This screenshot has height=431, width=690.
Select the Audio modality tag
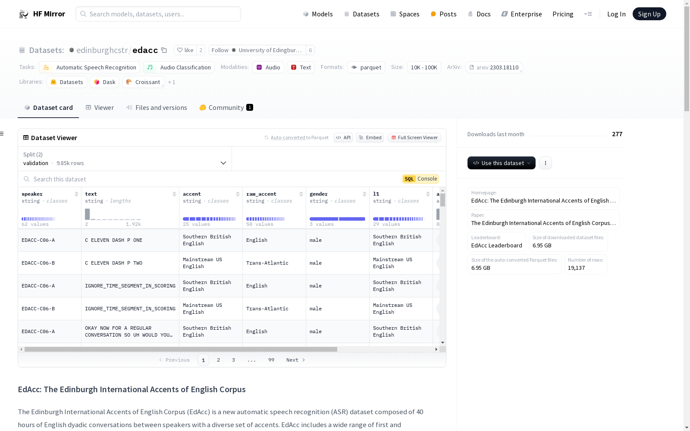click(x=268, y=67)
